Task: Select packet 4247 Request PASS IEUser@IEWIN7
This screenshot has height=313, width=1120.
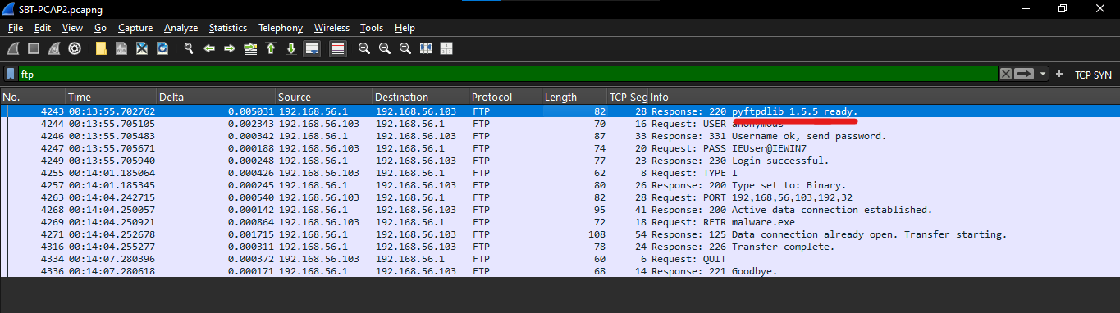Action: (560, 148)
